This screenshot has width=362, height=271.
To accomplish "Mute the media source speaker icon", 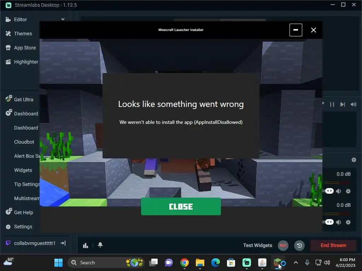I will tap(354, 104).
